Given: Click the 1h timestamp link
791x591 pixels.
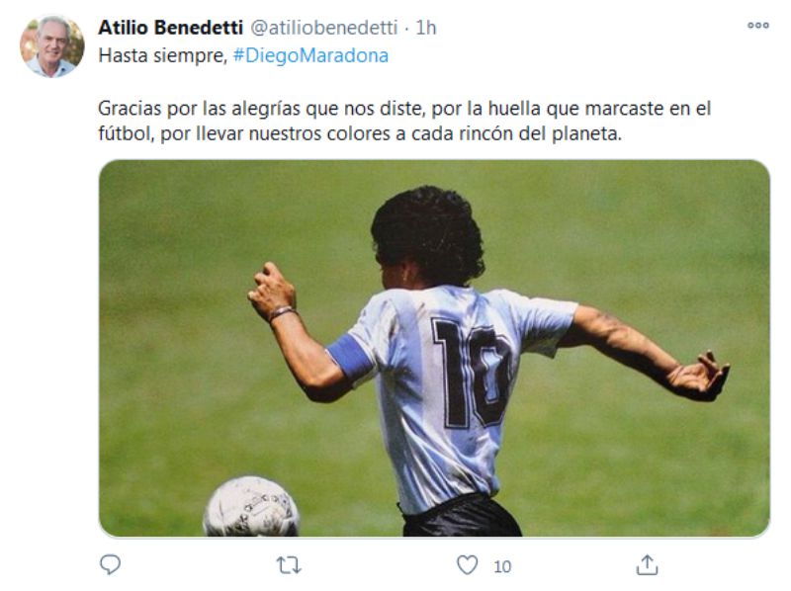Looking at the screenshot, I should tap(426, 28).
